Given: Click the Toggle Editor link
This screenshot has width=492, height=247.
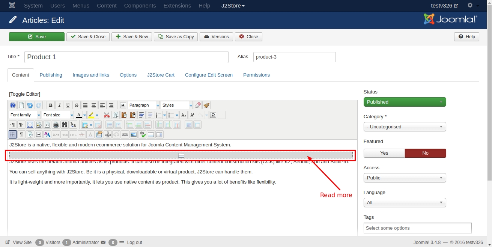Looking at the screenshot, I should [x=24, y=94].
